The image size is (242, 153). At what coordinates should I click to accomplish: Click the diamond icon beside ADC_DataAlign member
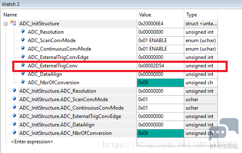coord(23,73)
